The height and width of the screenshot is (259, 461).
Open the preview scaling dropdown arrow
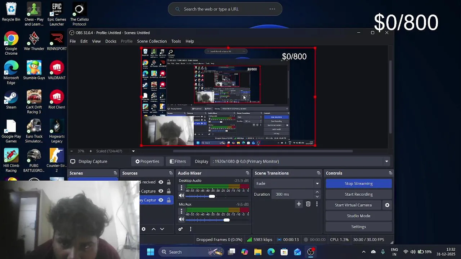point(133,151)
